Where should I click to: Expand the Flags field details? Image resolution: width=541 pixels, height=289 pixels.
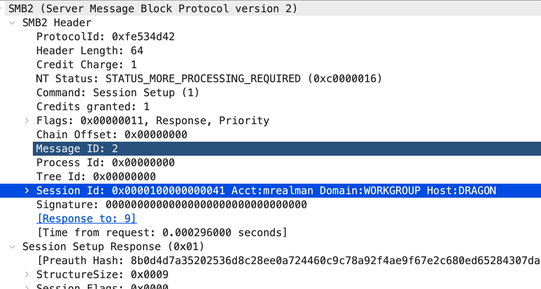tap(27, 121)
